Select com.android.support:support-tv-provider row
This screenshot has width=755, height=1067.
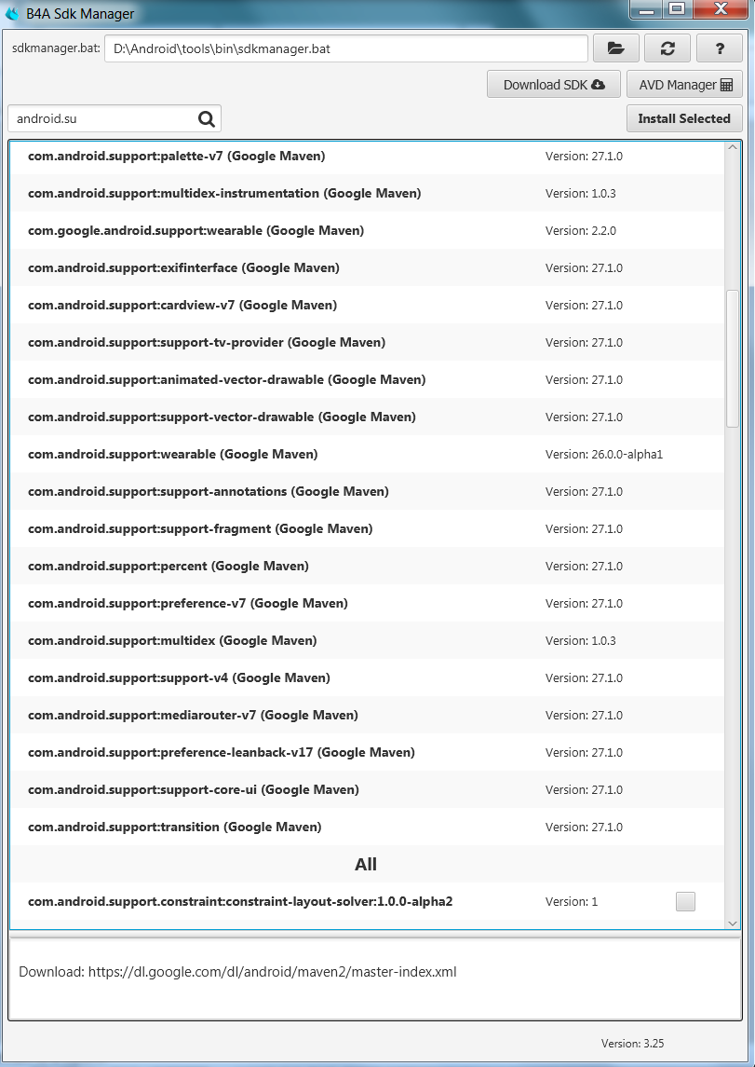pos(367,342)
